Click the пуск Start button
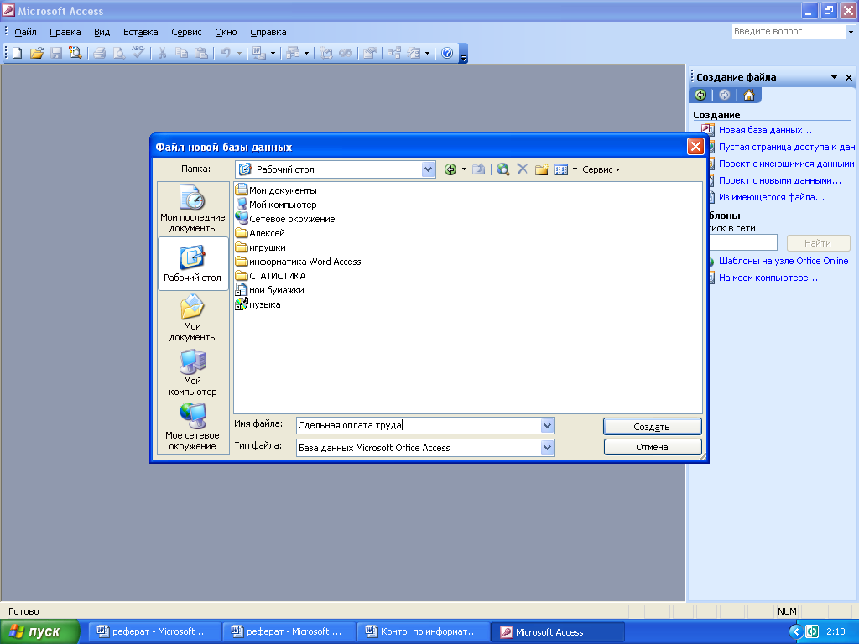859x644 pixels. point(39,632)
